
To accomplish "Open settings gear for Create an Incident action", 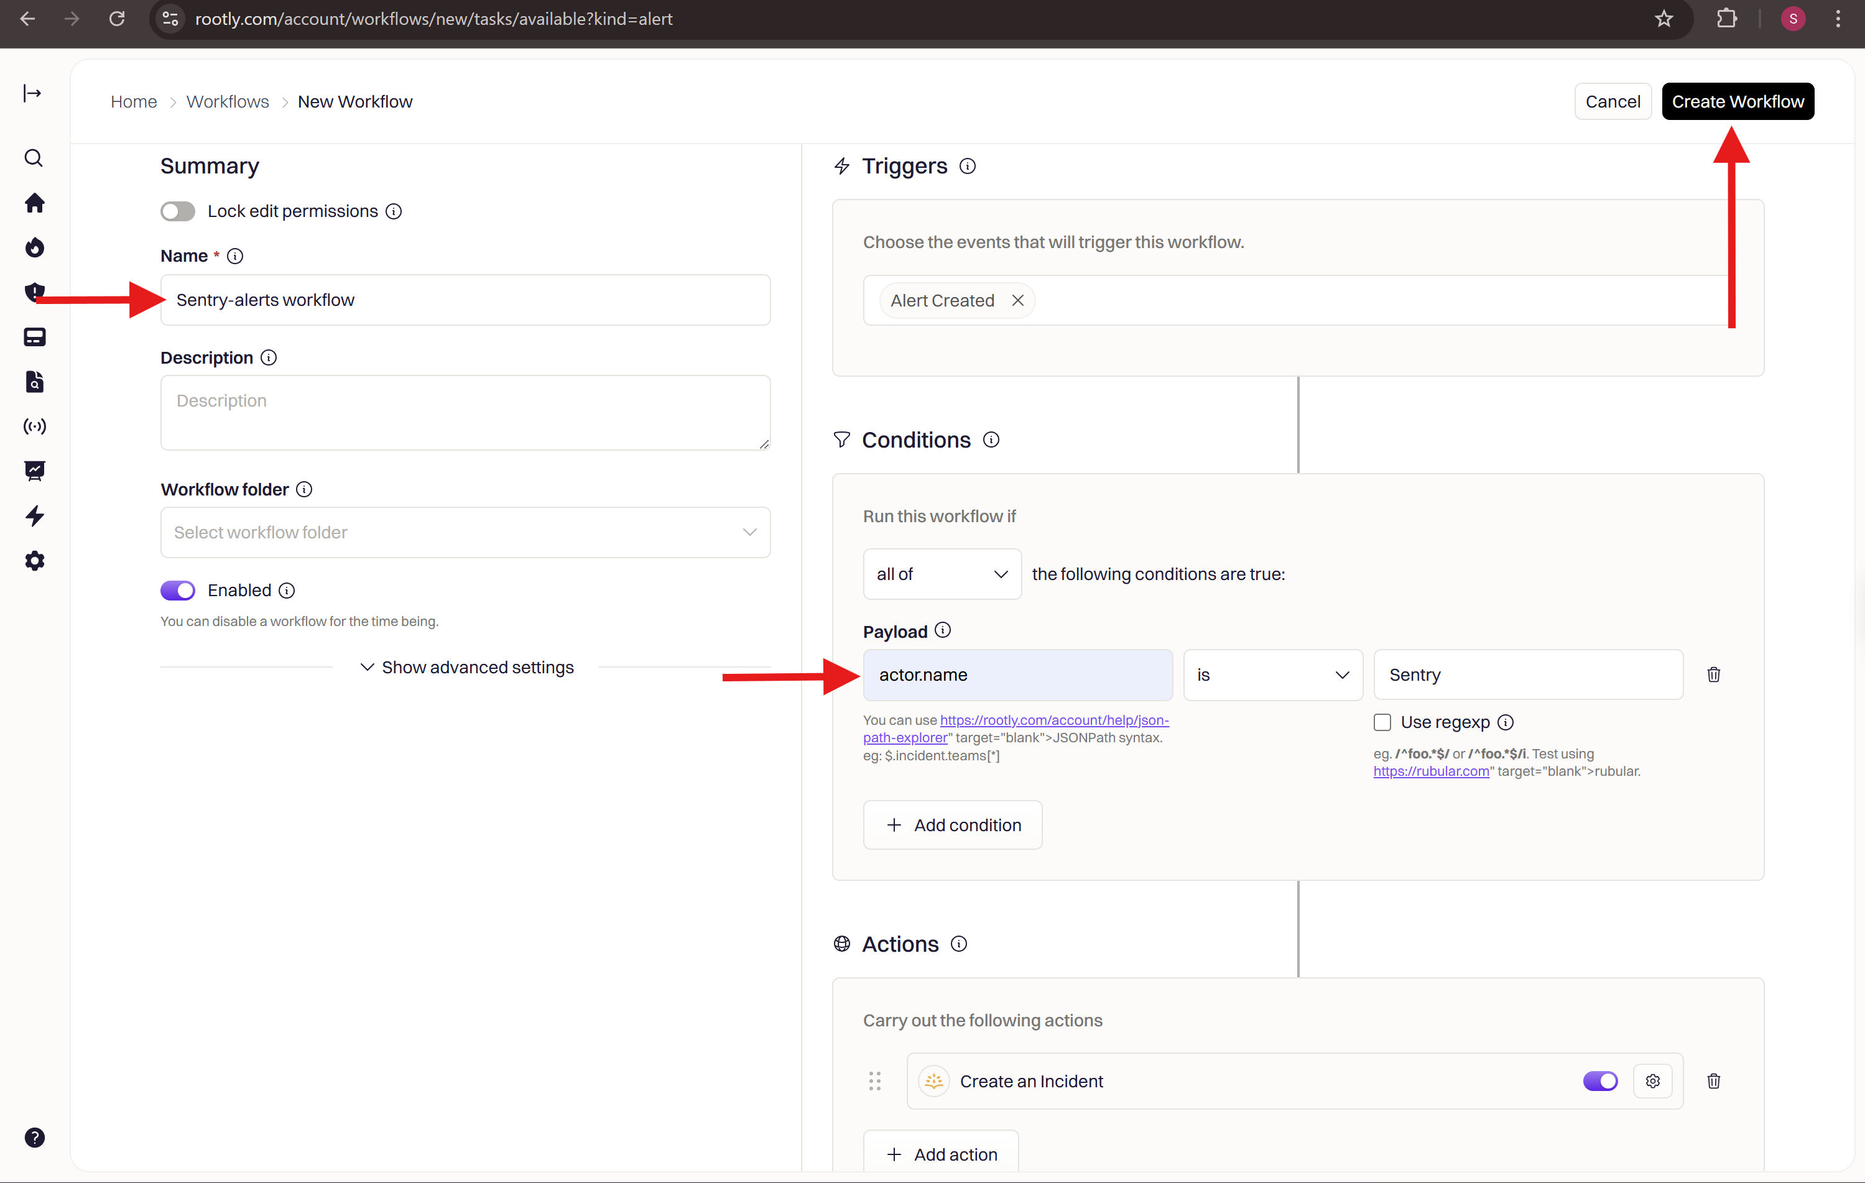I will click(1652, 1081).
